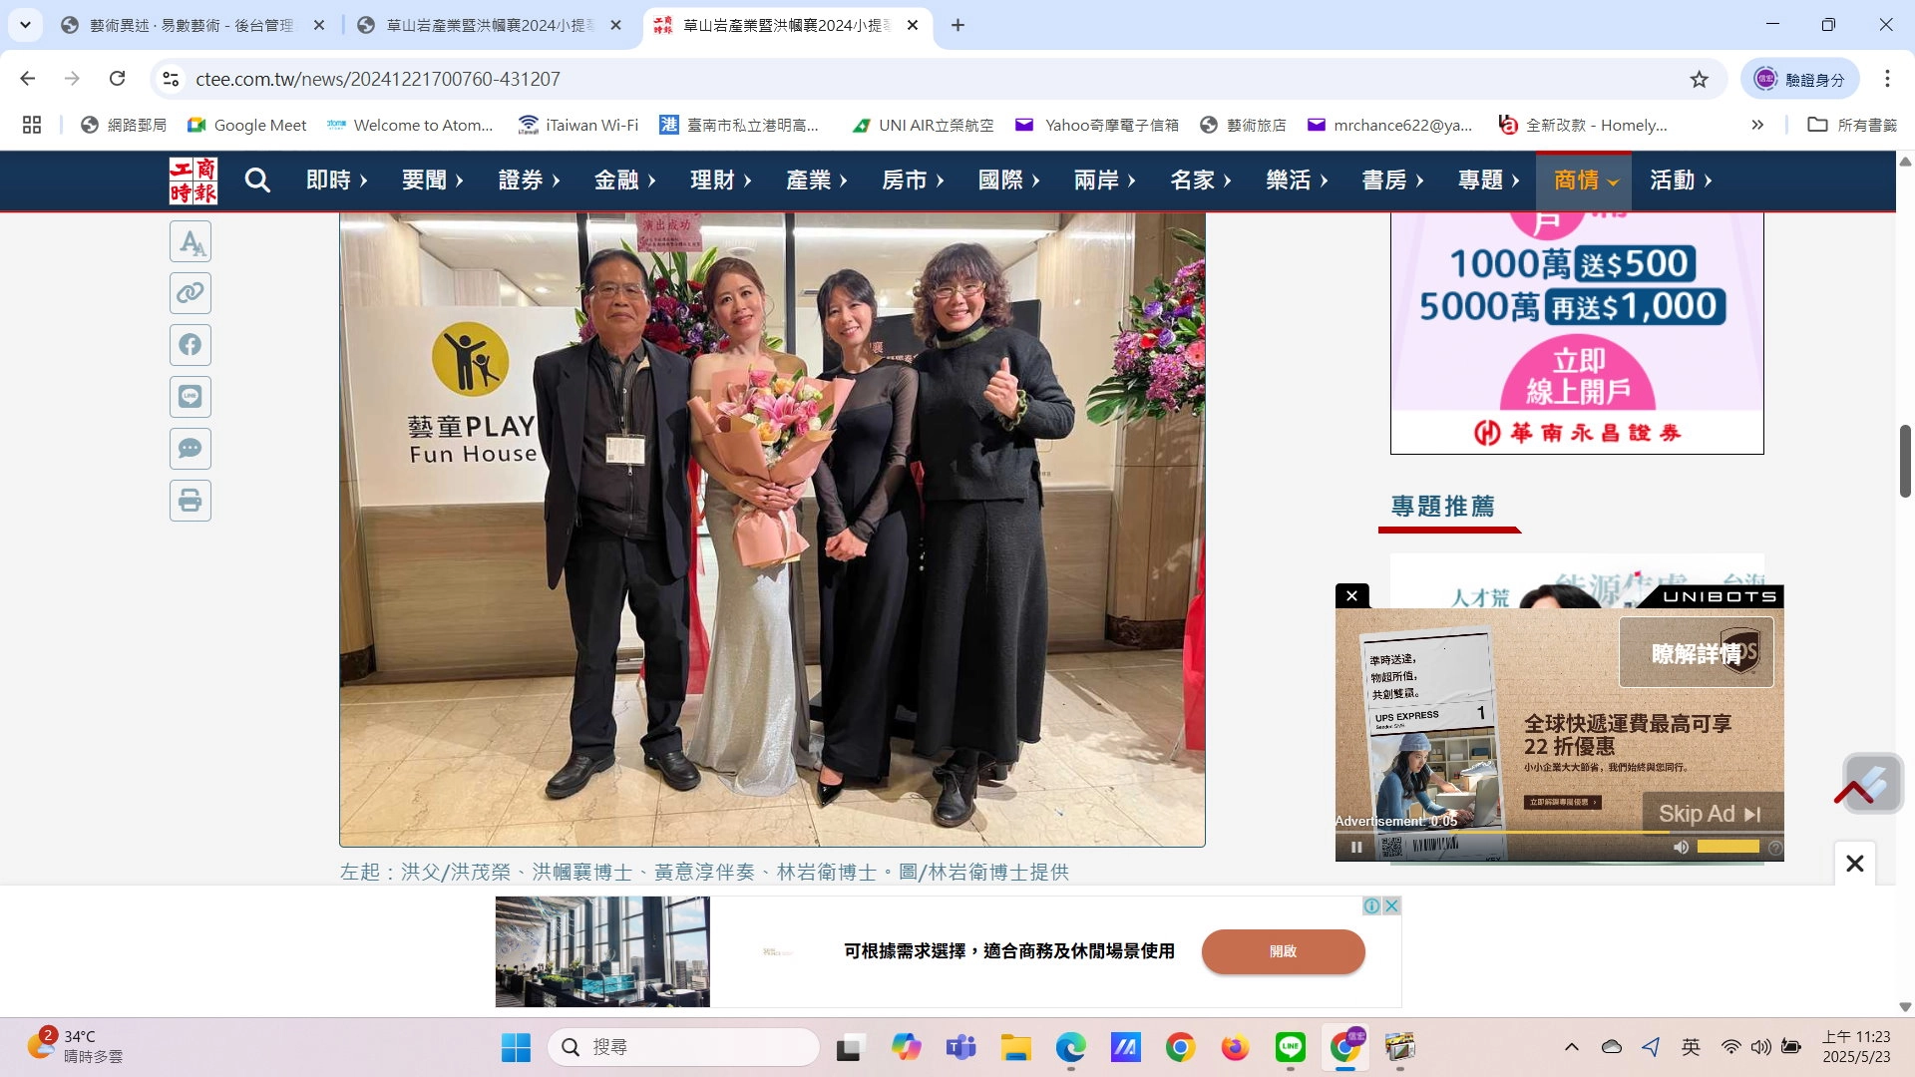Image resolution: width=1915 pixels, height=1077 pixels.
Task: Click the font size adjust icon
Action: [190, 242]
